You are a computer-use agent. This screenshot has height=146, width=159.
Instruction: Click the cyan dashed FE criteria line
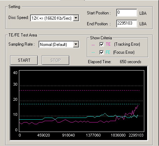pyautogui.click(x=79, y=104)
